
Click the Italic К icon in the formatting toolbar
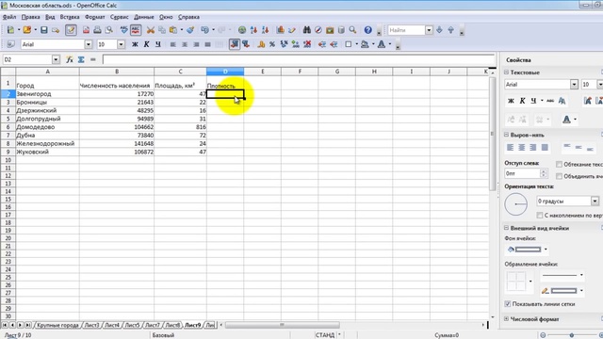point(147,44)
